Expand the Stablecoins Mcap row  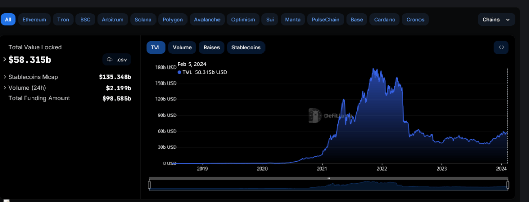click(5, 77)
